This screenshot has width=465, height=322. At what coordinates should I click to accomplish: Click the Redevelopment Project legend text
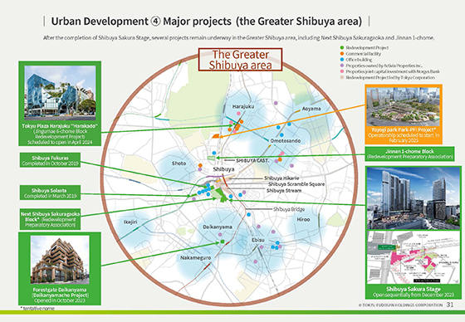tap(367, 48)
